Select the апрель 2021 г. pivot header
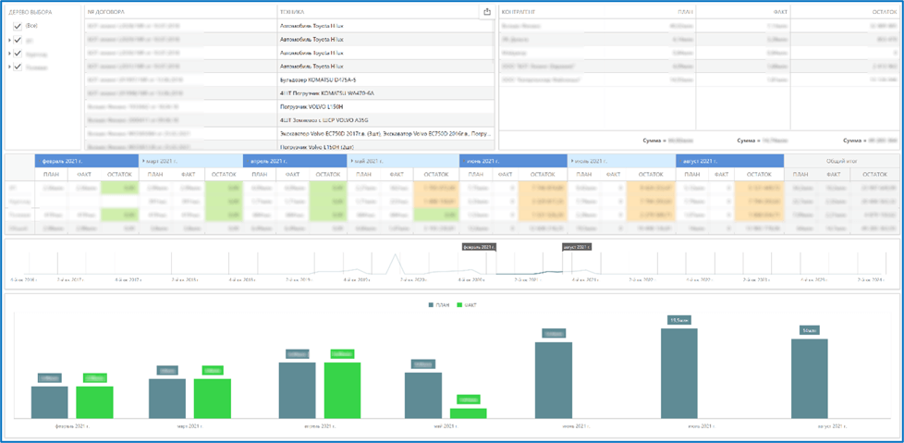The image size is (904, 443). (295, 161)
